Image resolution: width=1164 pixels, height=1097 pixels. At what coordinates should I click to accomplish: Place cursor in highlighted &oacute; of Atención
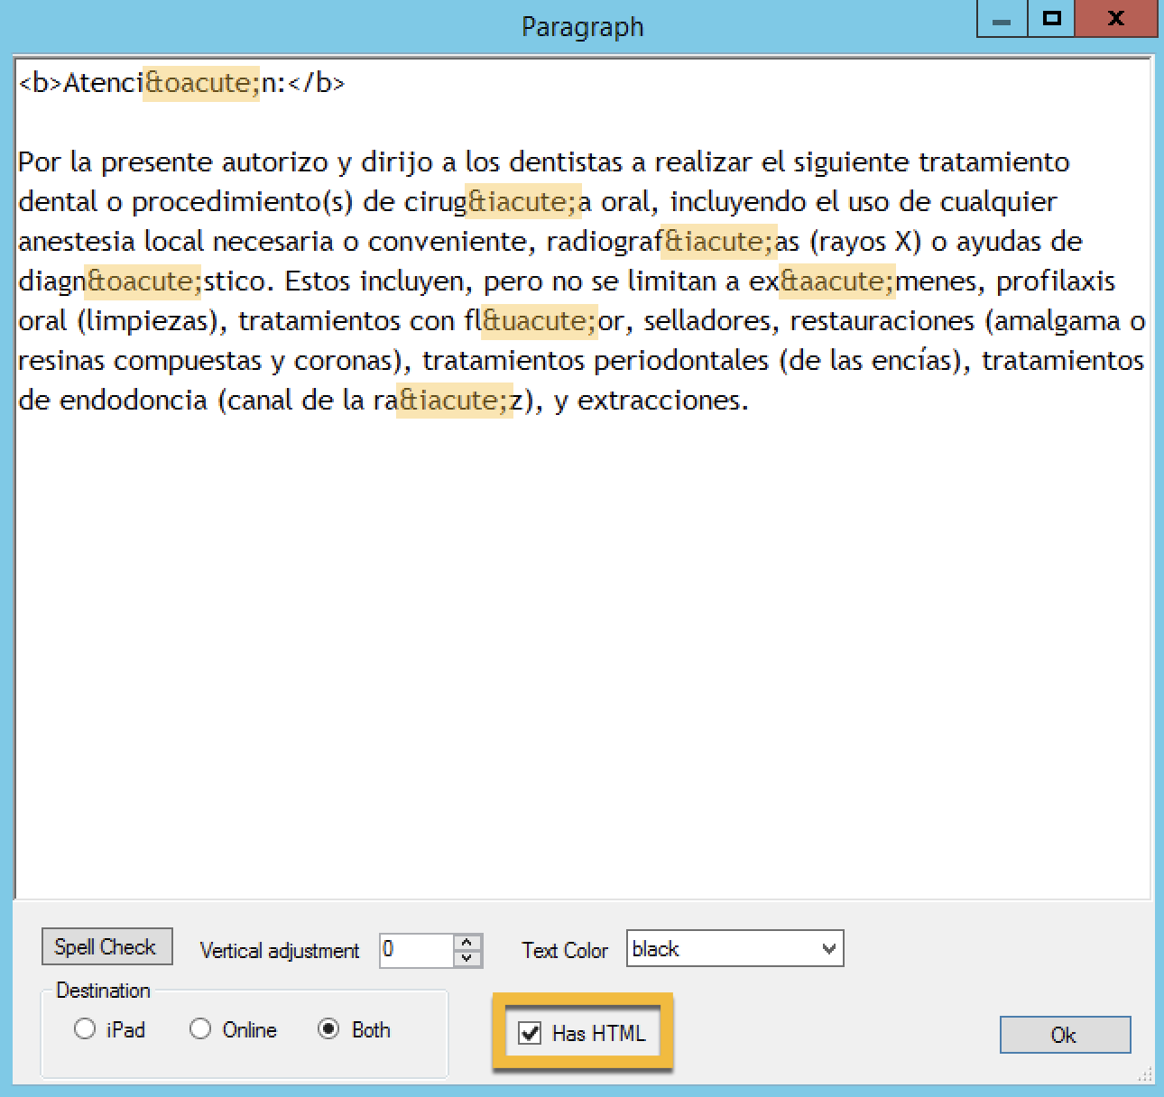tap(201, 83)
